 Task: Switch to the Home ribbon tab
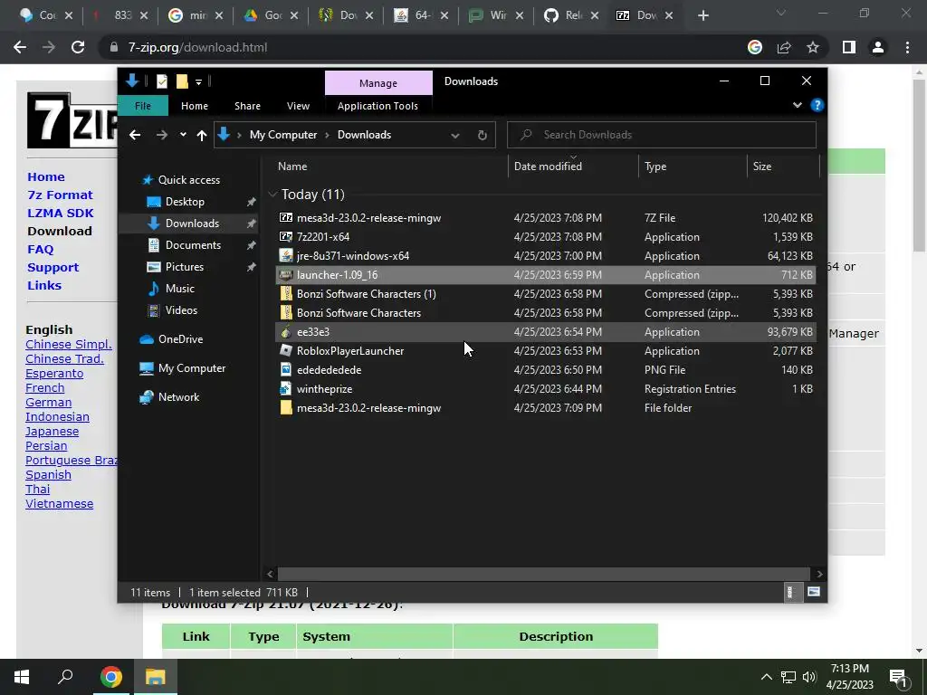tap(195, 106)
